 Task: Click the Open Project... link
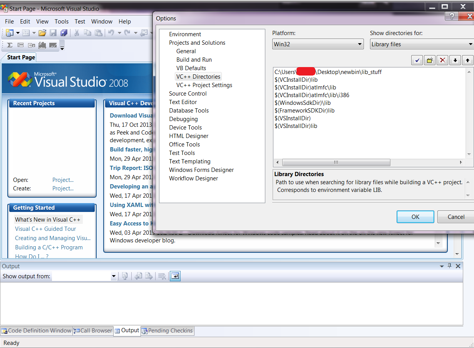click(63, 180)
